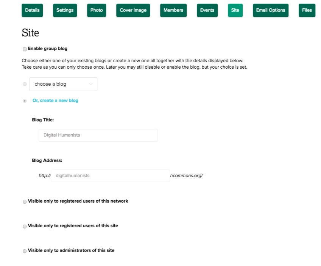Select the 'choose a blog' radio option

[x=25, y=84]
